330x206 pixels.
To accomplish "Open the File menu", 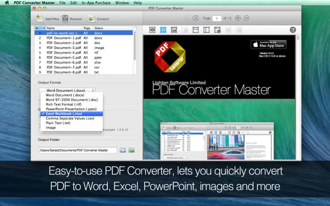I will 63,3.
